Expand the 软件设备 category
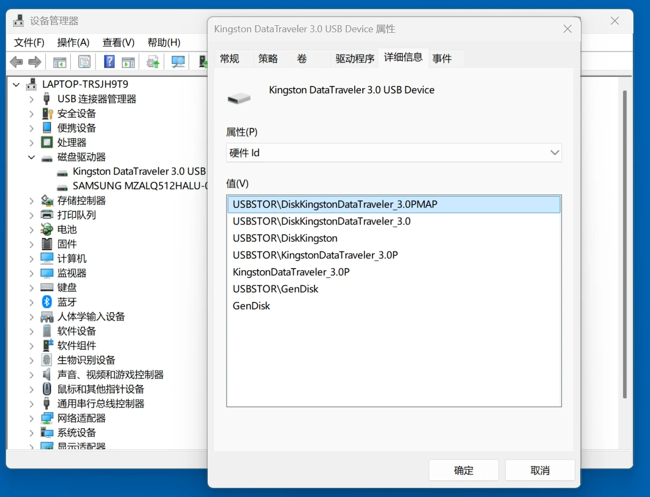The height and width of the screenshot is (497, 650). tap(32, 331)
